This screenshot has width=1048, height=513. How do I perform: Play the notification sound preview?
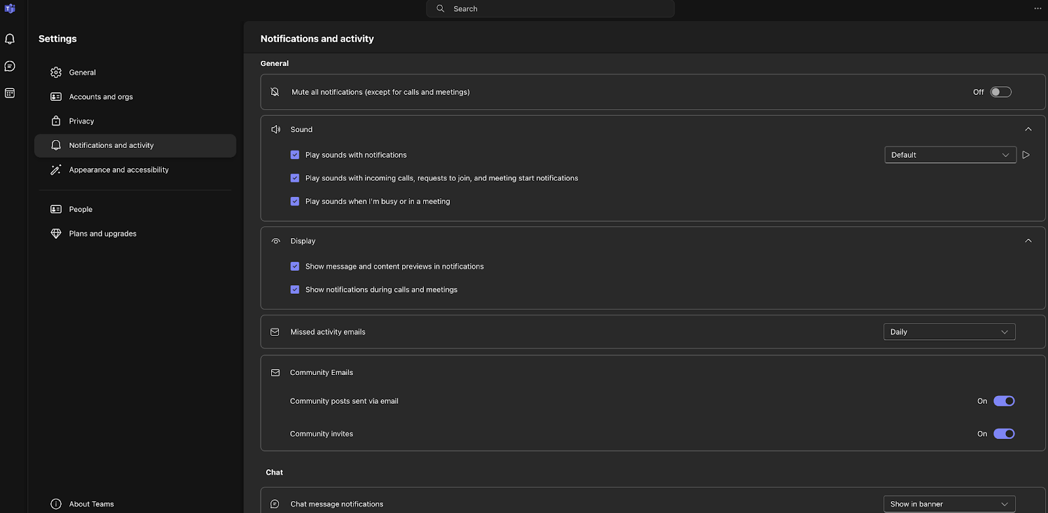pyautogui.click(x=1026, y=155)
